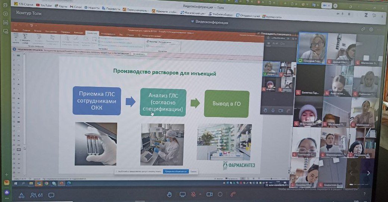388x202 pixels.
Task: Click the Контур Толк logo title
Action: pos(29,13)
